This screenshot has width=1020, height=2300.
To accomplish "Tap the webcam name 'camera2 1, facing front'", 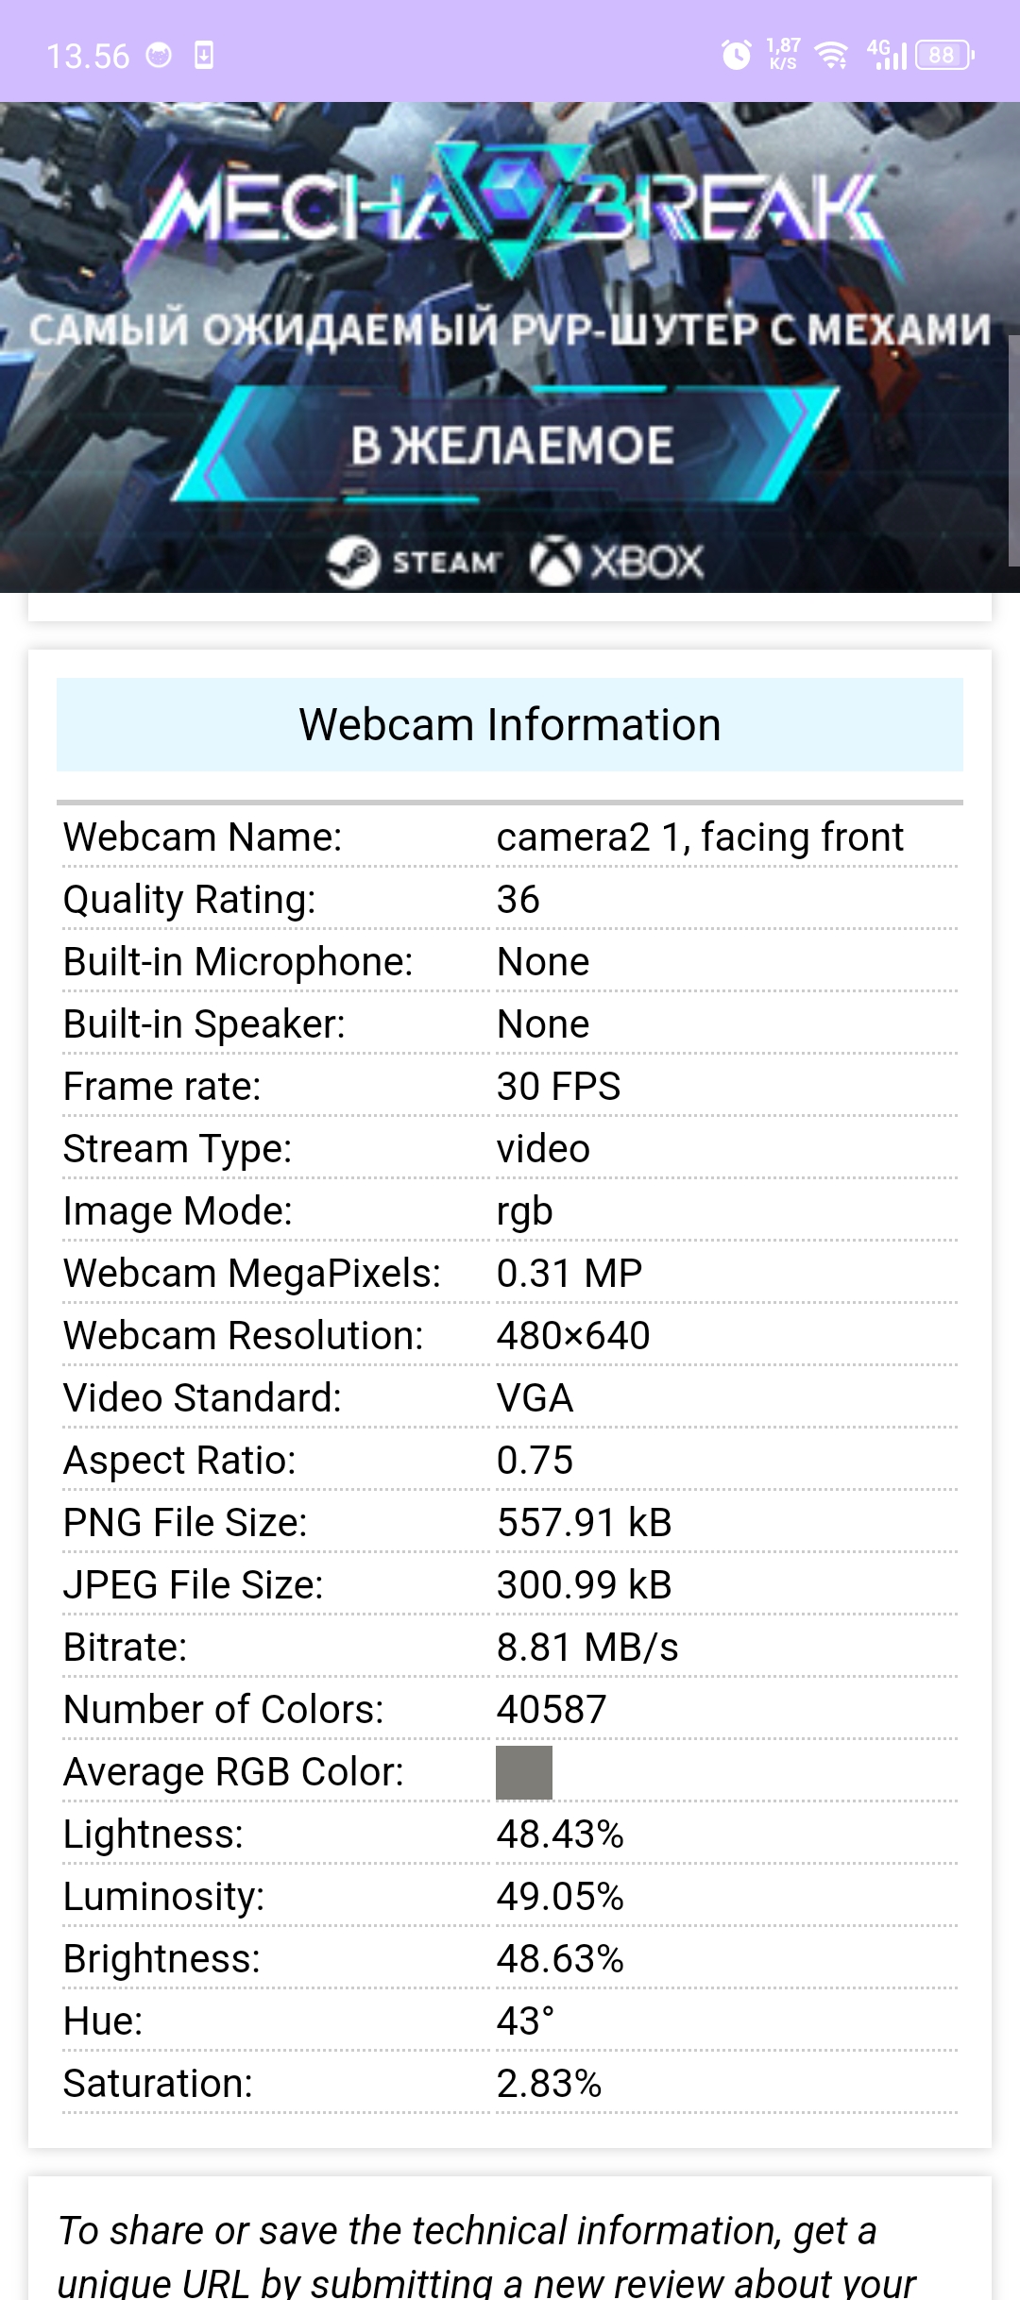I will pos(700,837).
